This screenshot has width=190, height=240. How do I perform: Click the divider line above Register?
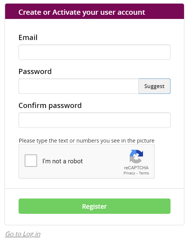[x=94, y=189]
